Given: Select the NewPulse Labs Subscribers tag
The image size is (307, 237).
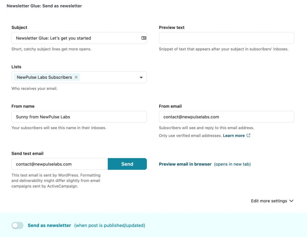Looking at the screenshot, I should [x=44, y=77].
